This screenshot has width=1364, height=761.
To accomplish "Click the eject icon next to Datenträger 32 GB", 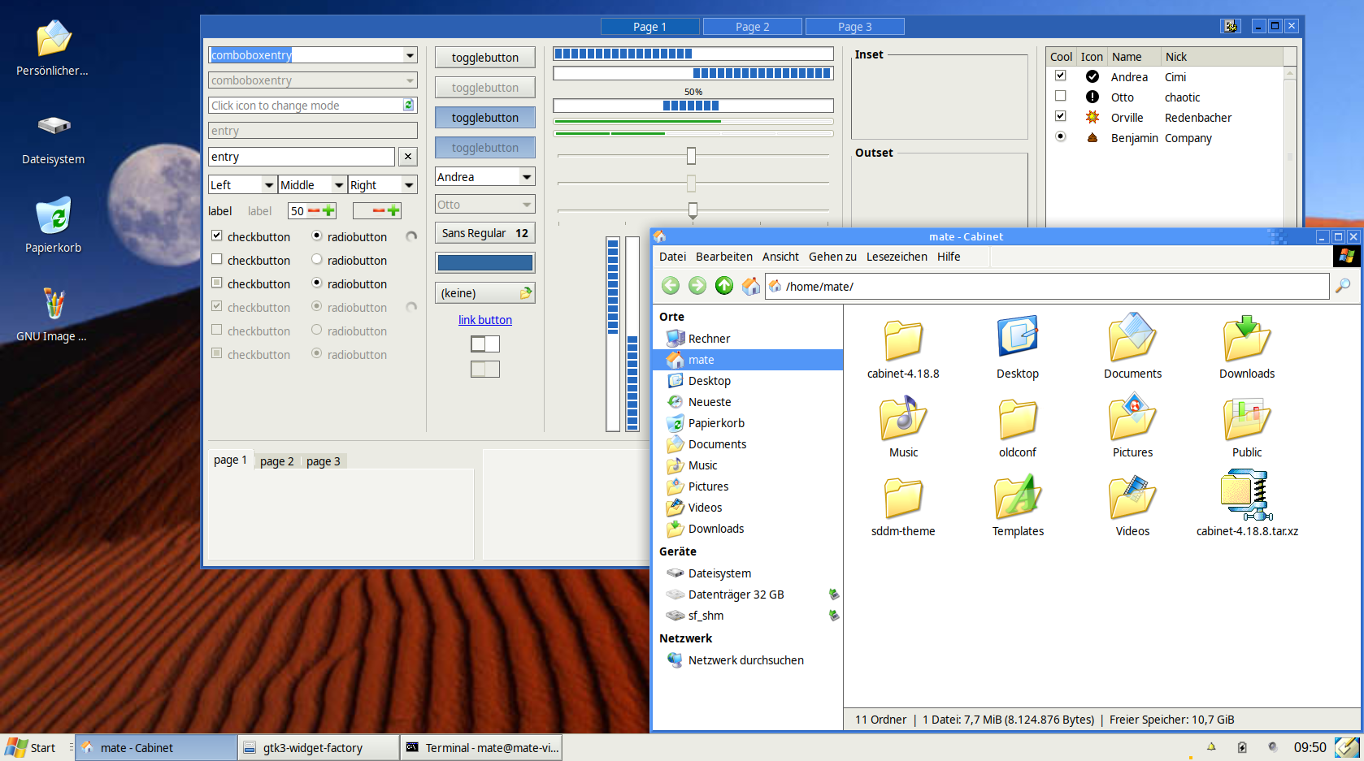I will click(834, 594).
